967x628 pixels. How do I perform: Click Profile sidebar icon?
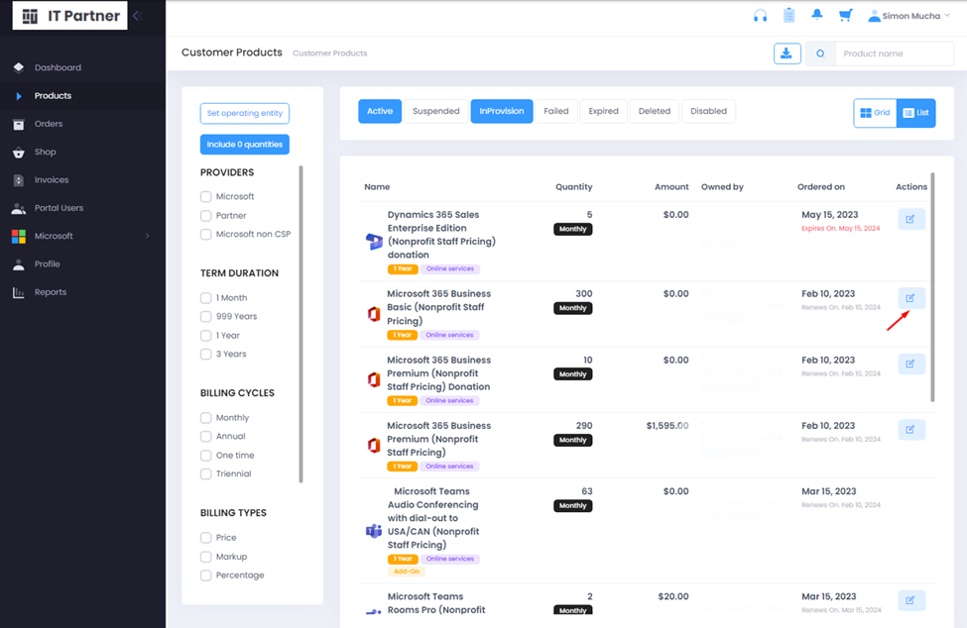pos(19,264)
